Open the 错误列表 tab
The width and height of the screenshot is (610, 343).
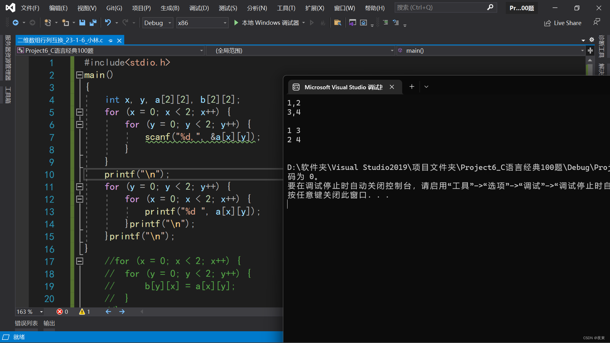pos(26,323)
